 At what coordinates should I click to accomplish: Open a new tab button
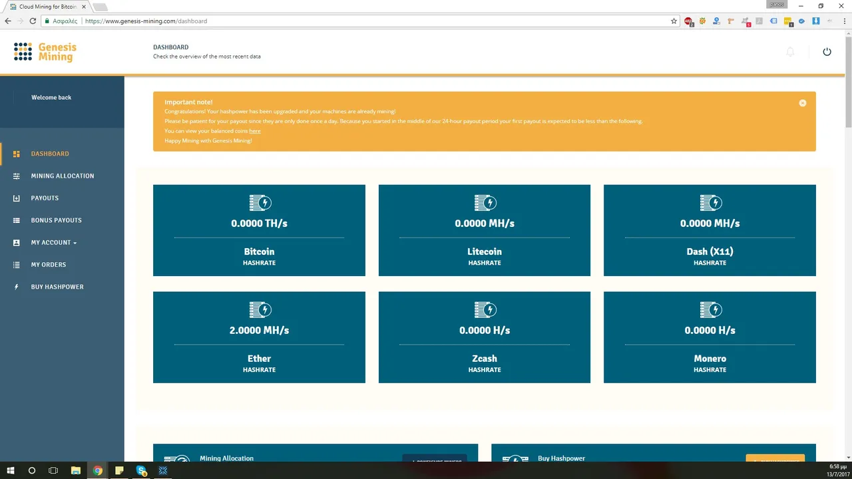(x=100, y=7)
